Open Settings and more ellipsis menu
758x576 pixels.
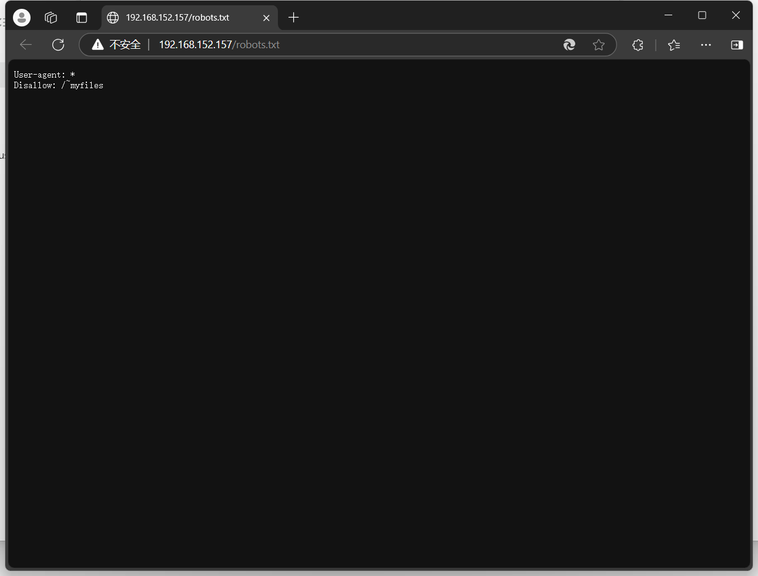tap(706, 45)
